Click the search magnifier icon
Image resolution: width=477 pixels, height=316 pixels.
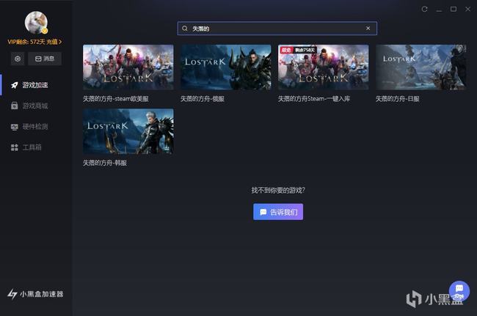(185, 29)
